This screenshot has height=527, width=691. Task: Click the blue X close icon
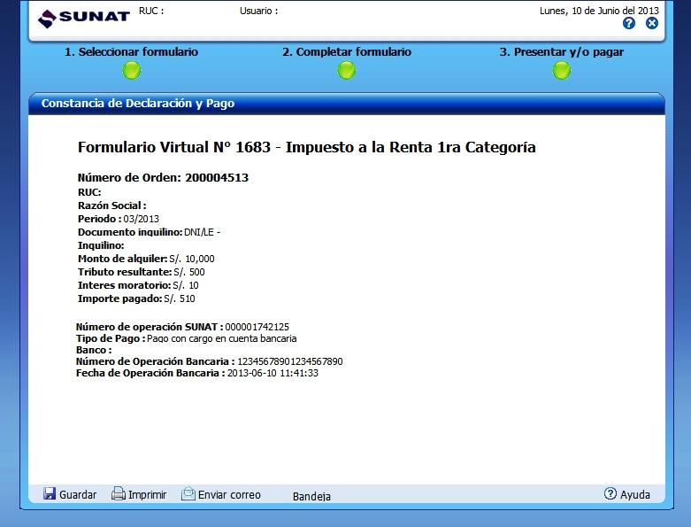point(652,23)
